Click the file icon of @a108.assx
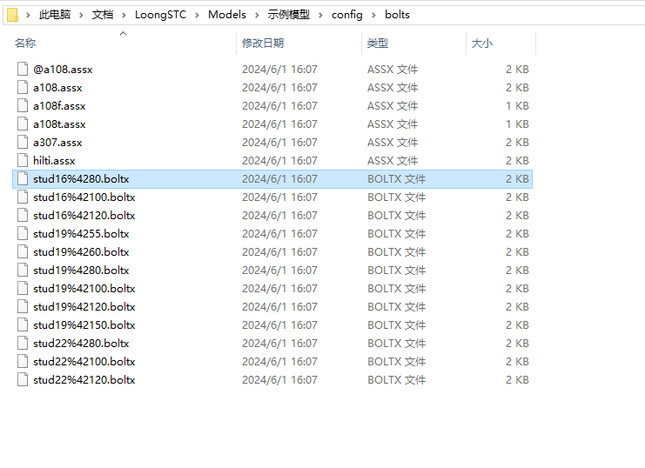The height and width of the screenshot is (468, 645). click(x=23, y=70)
